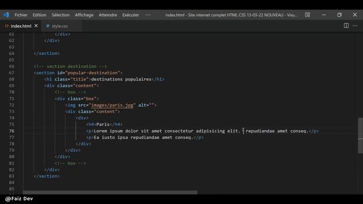The width and height of the screenshot is (363, 204).
Task: Click the HTML file icon on index.html tab
Action: [x=7, y=26]
